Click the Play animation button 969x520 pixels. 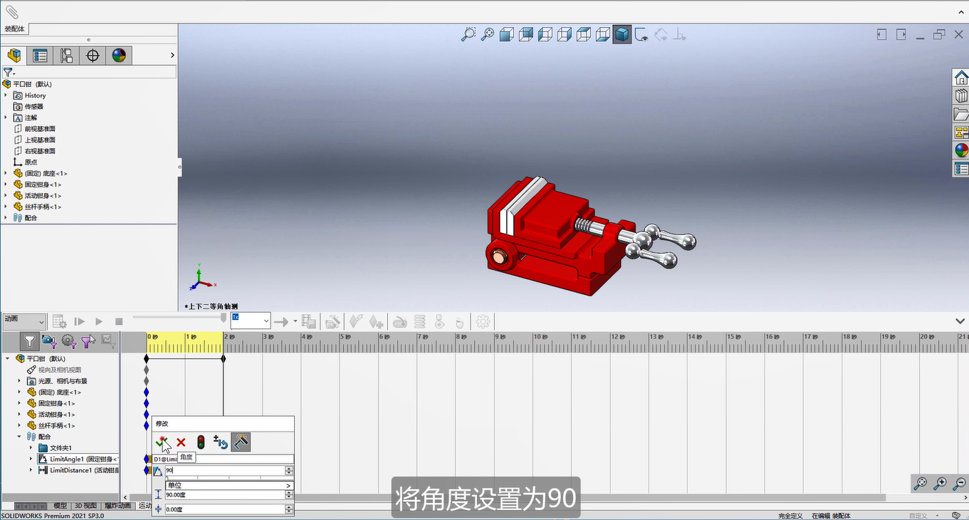[x=99, y=322]
